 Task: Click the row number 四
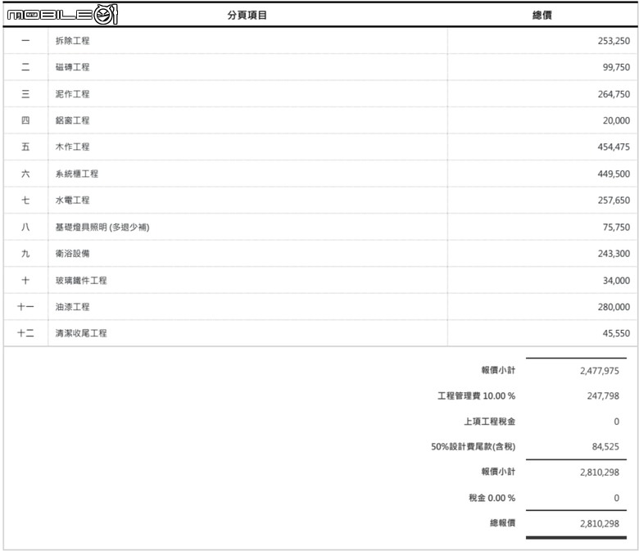[x=25, y=120]
